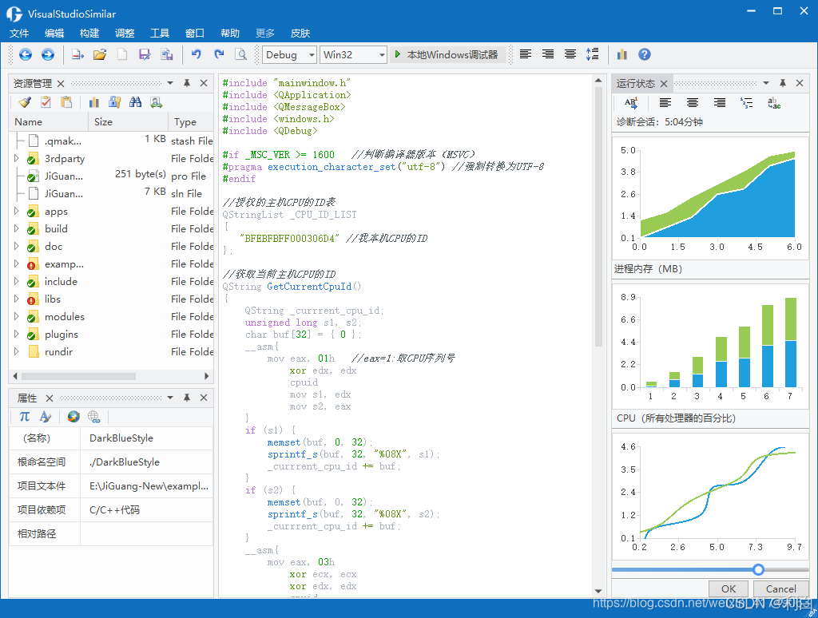The width and height of the screenshot is (818, 618).
Task: Pin the 资源管理 panel
Action: (x=187, y=83)
